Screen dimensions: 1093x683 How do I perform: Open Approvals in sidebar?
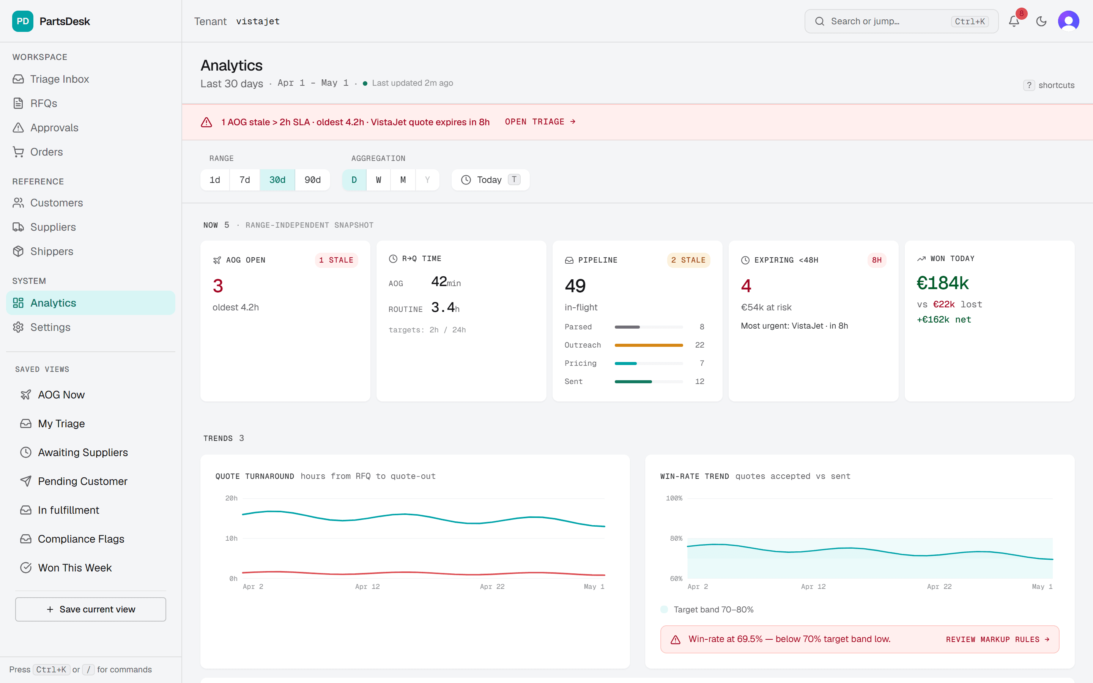pyautogui.click(x=91, y=128)
